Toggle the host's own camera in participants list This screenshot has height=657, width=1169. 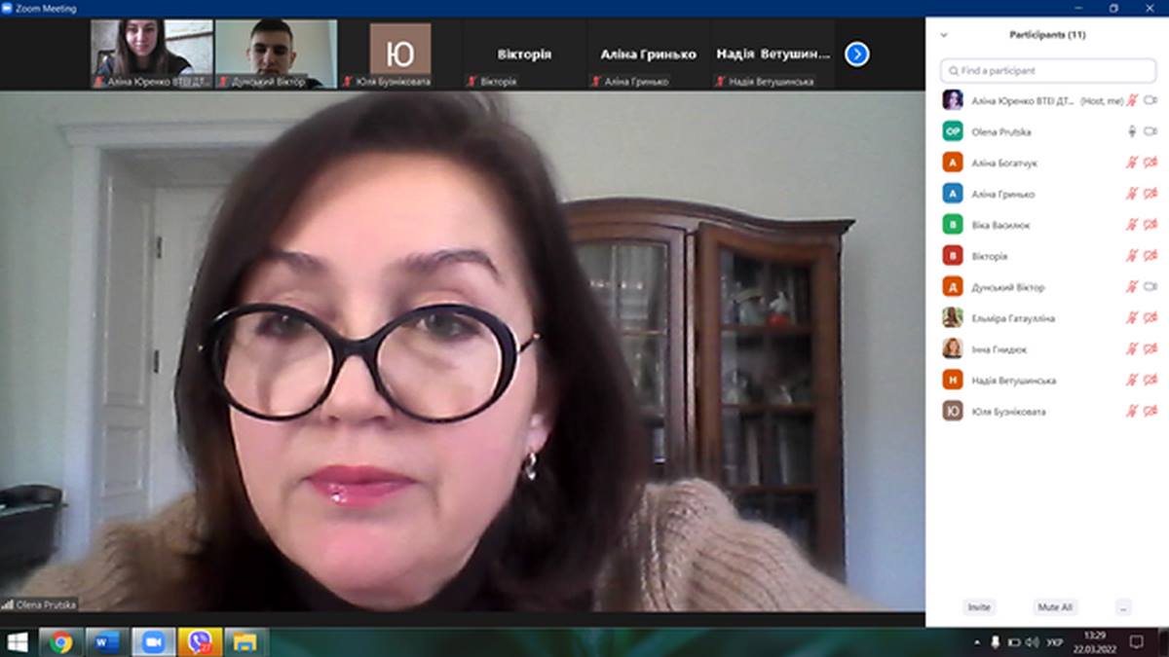click(x=1150, y=100)
